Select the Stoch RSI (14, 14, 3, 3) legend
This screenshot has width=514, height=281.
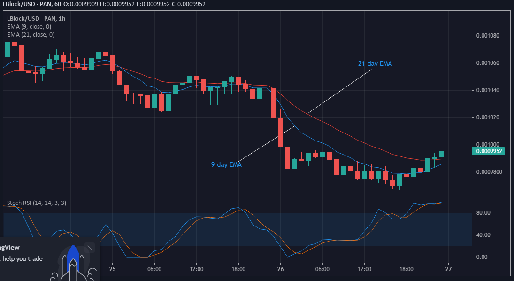pos(37,203)
